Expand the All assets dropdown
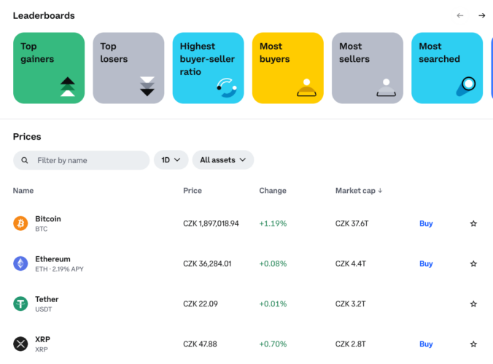The image size is (493, 364). 223,160
